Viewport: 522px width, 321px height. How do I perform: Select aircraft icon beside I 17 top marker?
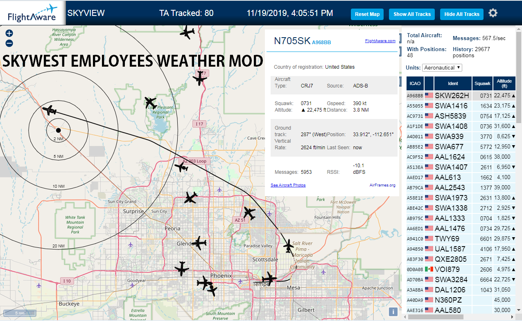[200, 78]
